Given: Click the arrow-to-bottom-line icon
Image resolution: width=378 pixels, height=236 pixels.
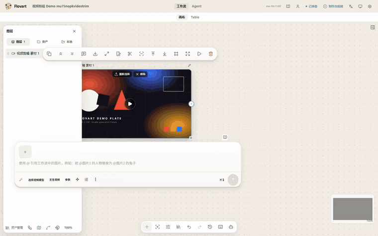Looking at the screenshot, I should click(x=165, y=54).
